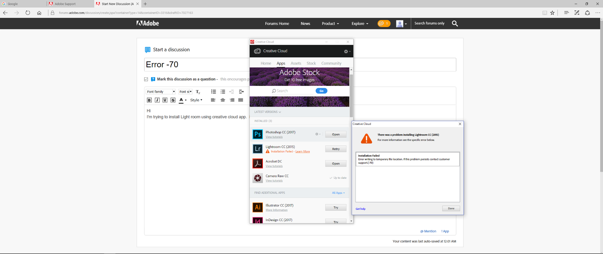Click the Adobe Stock search field

293,91
